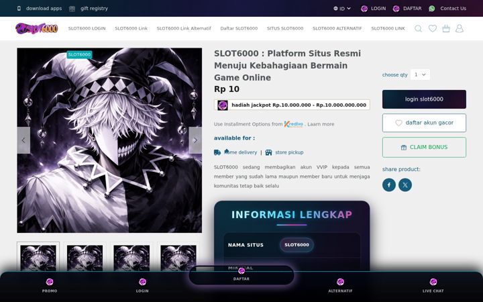The height and width of the screenshot is (302, 483).
Task: Click the login slot6000 button
Action: click(424, 99)
